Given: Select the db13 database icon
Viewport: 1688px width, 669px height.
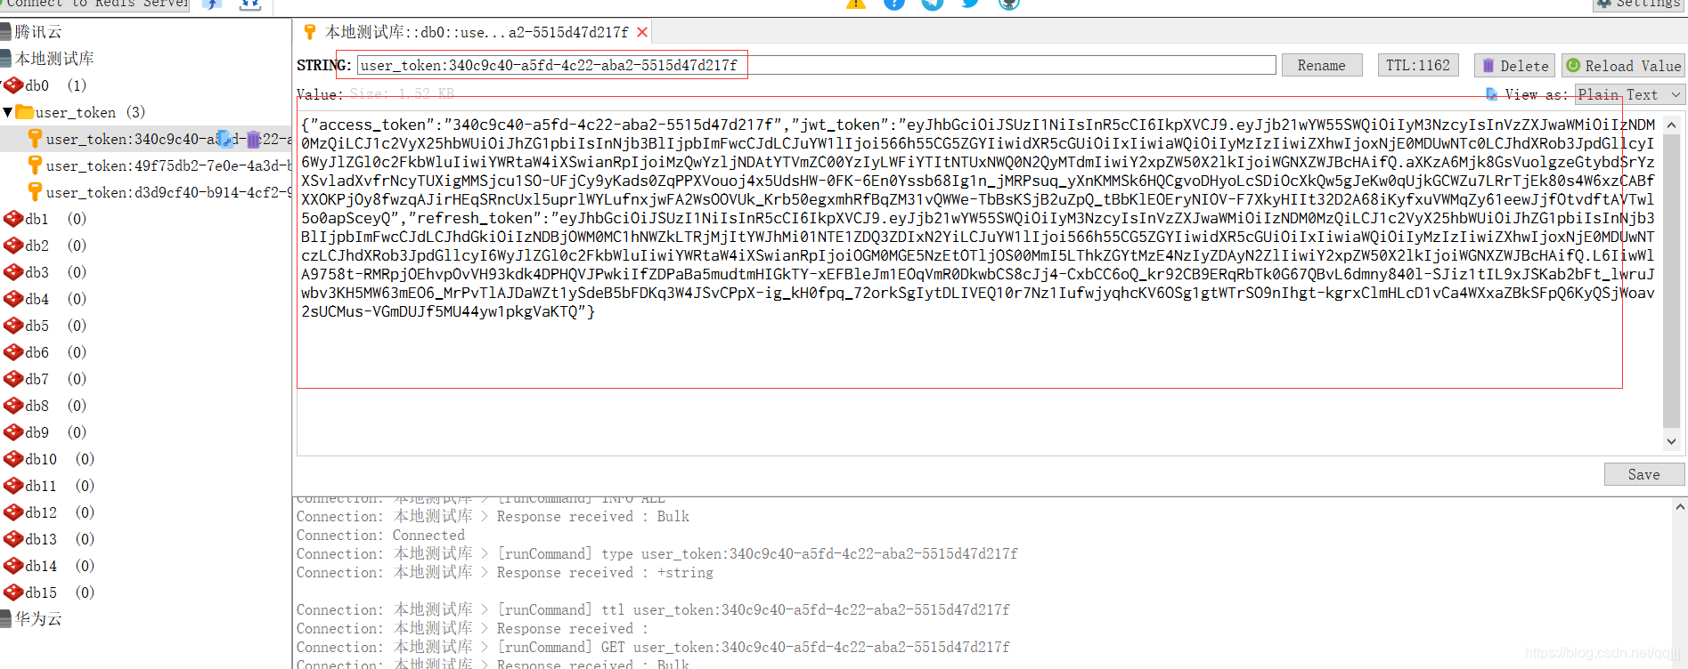Looking at the screenshot, I should [x=13, y=539].
